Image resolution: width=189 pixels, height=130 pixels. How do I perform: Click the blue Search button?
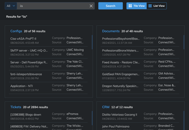coord(110,6)
